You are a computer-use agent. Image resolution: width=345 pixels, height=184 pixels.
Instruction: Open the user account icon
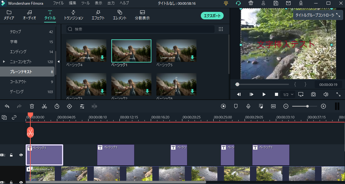click(263, 3)
